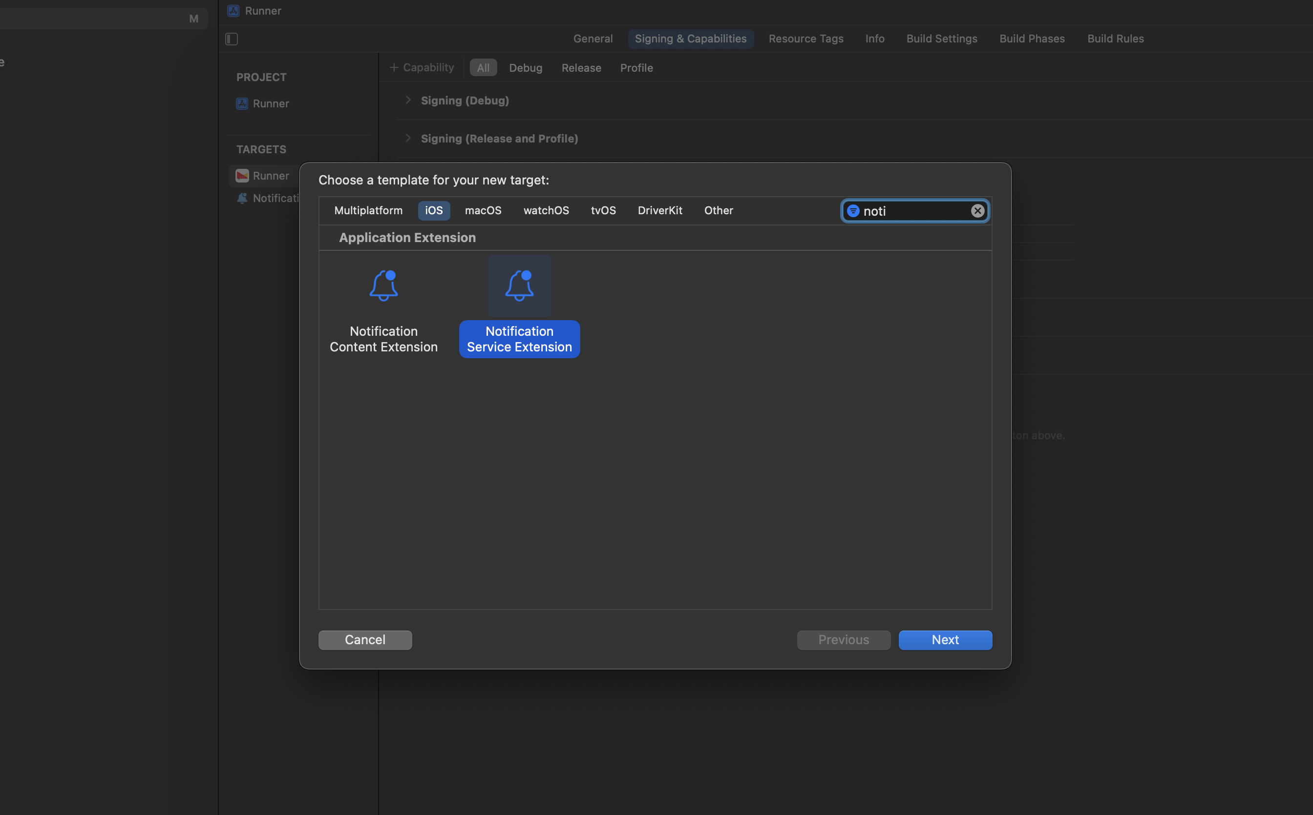The width and height of the screenshot is (1313, 815).
Task: Clear the template search field text
Action: [977, 211]
